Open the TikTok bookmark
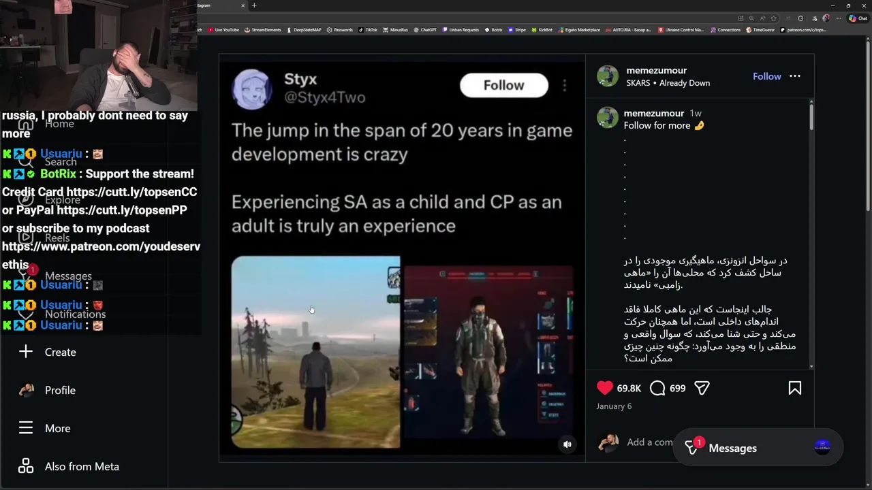Viewport: 872px width, 490px height. pyautogui.click(x=368, y=30)
